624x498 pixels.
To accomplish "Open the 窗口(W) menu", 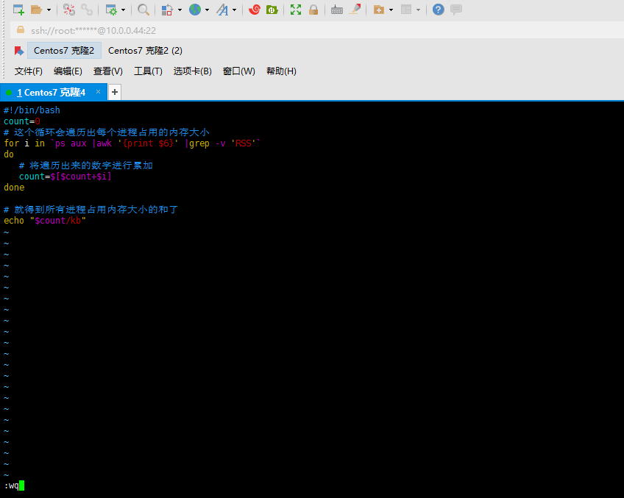I will [x=238, y=71].
